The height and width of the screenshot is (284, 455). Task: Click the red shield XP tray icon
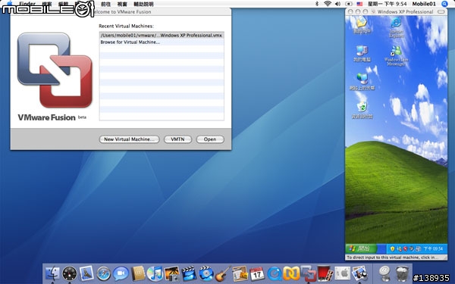tap(405, 248)
